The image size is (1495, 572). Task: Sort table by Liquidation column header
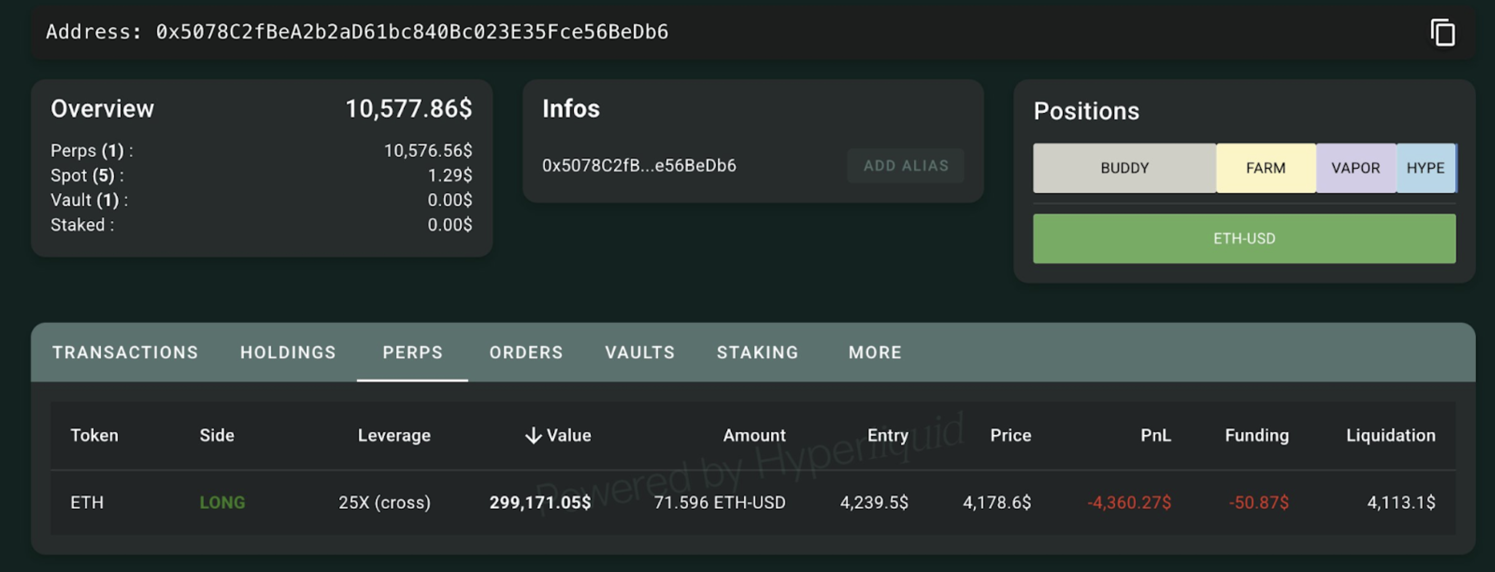pyautogui.click(x=1391, y=435)
